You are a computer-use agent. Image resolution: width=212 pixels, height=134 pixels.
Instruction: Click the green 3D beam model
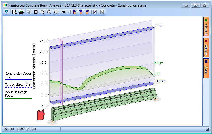coord(104,105)
